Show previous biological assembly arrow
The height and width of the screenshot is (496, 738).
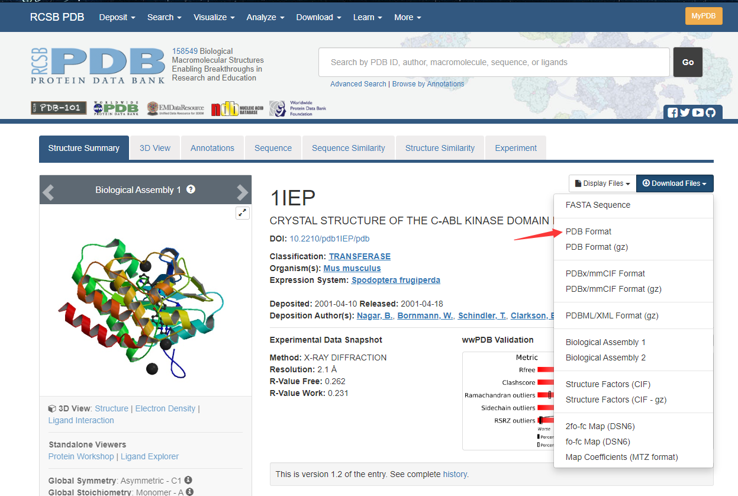49,191
